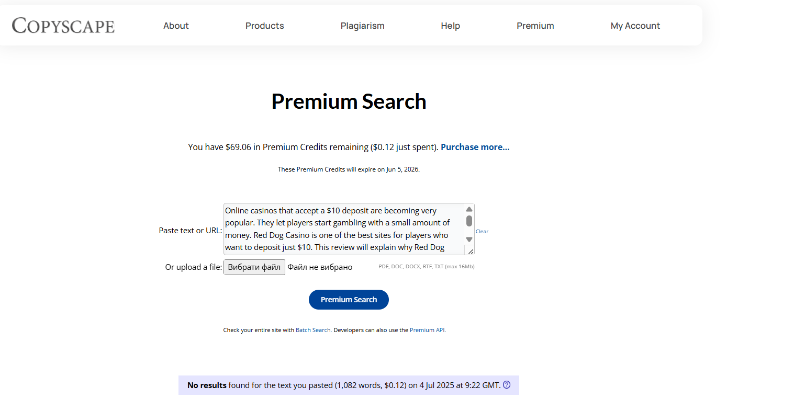
Task: Click the 'Файл не вибрано' status text
Action: coord(320,267)
